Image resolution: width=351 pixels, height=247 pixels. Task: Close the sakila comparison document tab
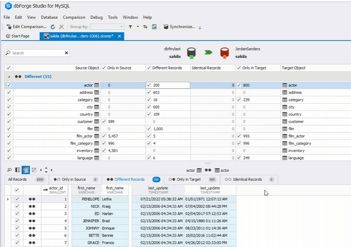(x=120, y=36)
